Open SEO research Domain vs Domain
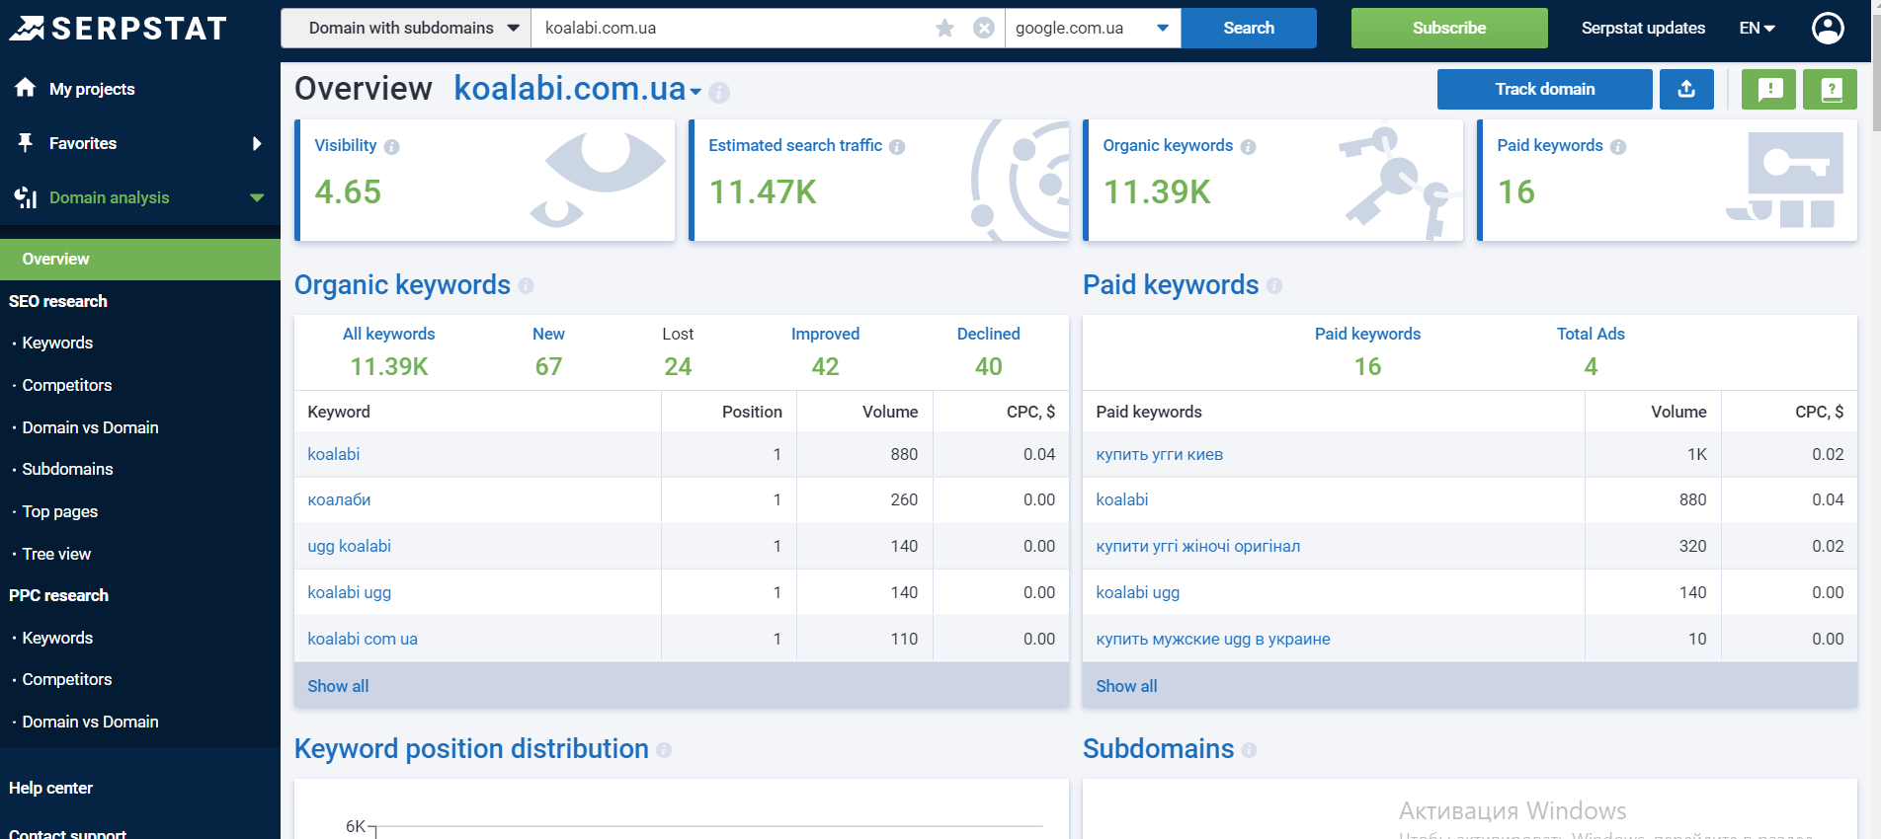Viewport: 1881px width, 839px height. point(90,427)
